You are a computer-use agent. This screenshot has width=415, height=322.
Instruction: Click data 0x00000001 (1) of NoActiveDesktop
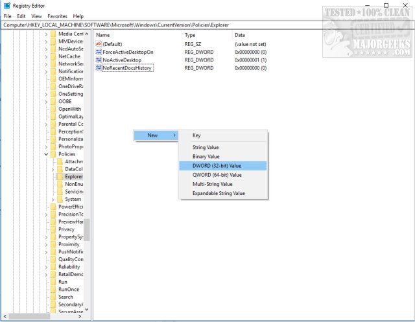click(x=251, y=60)
